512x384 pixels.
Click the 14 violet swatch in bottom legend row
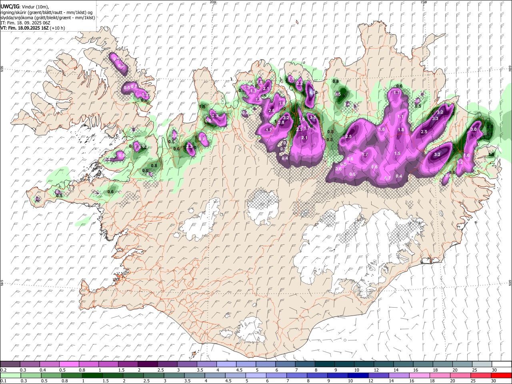399,375
